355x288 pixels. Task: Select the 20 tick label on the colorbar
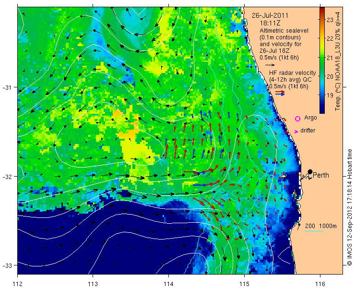330,76
